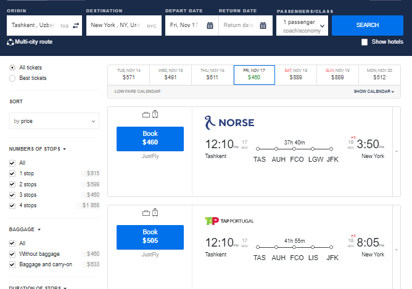Click the Norse airline logo
The height and width of the screenshot is (289, 412).
[229, 122]
